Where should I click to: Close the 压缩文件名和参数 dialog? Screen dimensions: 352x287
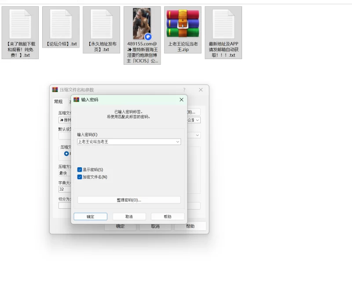tap(201, 90)
